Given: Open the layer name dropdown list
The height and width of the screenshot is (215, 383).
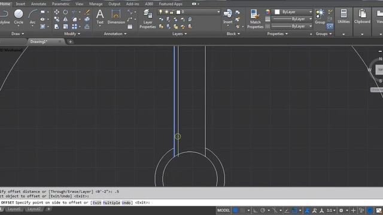Looking at the screenshot, I should click(x=218, y=12).
